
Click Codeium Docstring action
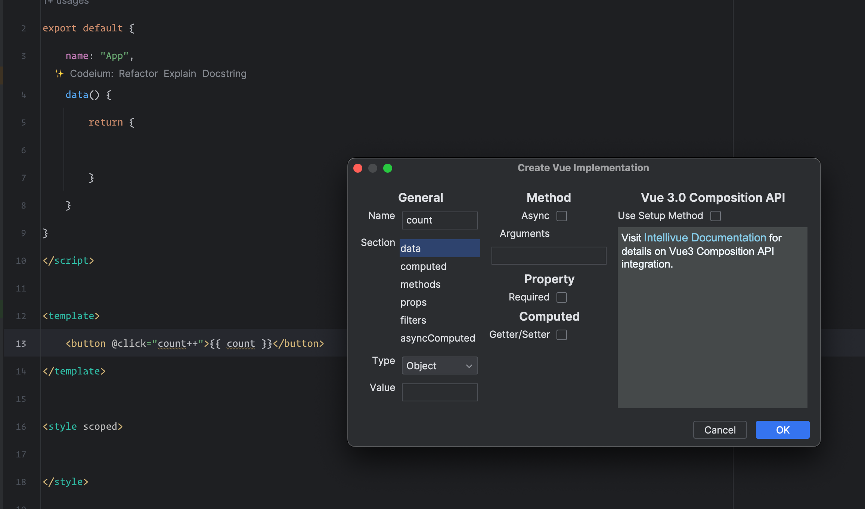click(x=224, y=74)
